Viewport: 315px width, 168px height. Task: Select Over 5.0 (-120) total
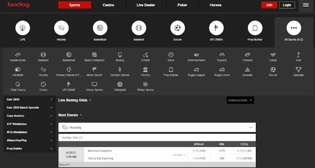coord(244,151)
